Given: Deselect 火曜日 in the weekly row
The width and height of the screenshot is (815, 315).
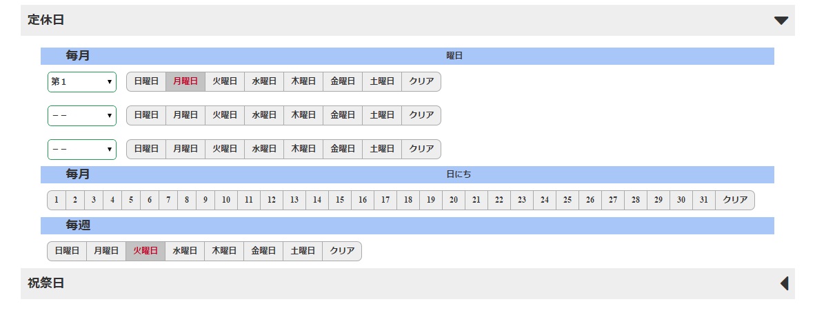Looking at the screenshot, I should click(x=145, y=252).
